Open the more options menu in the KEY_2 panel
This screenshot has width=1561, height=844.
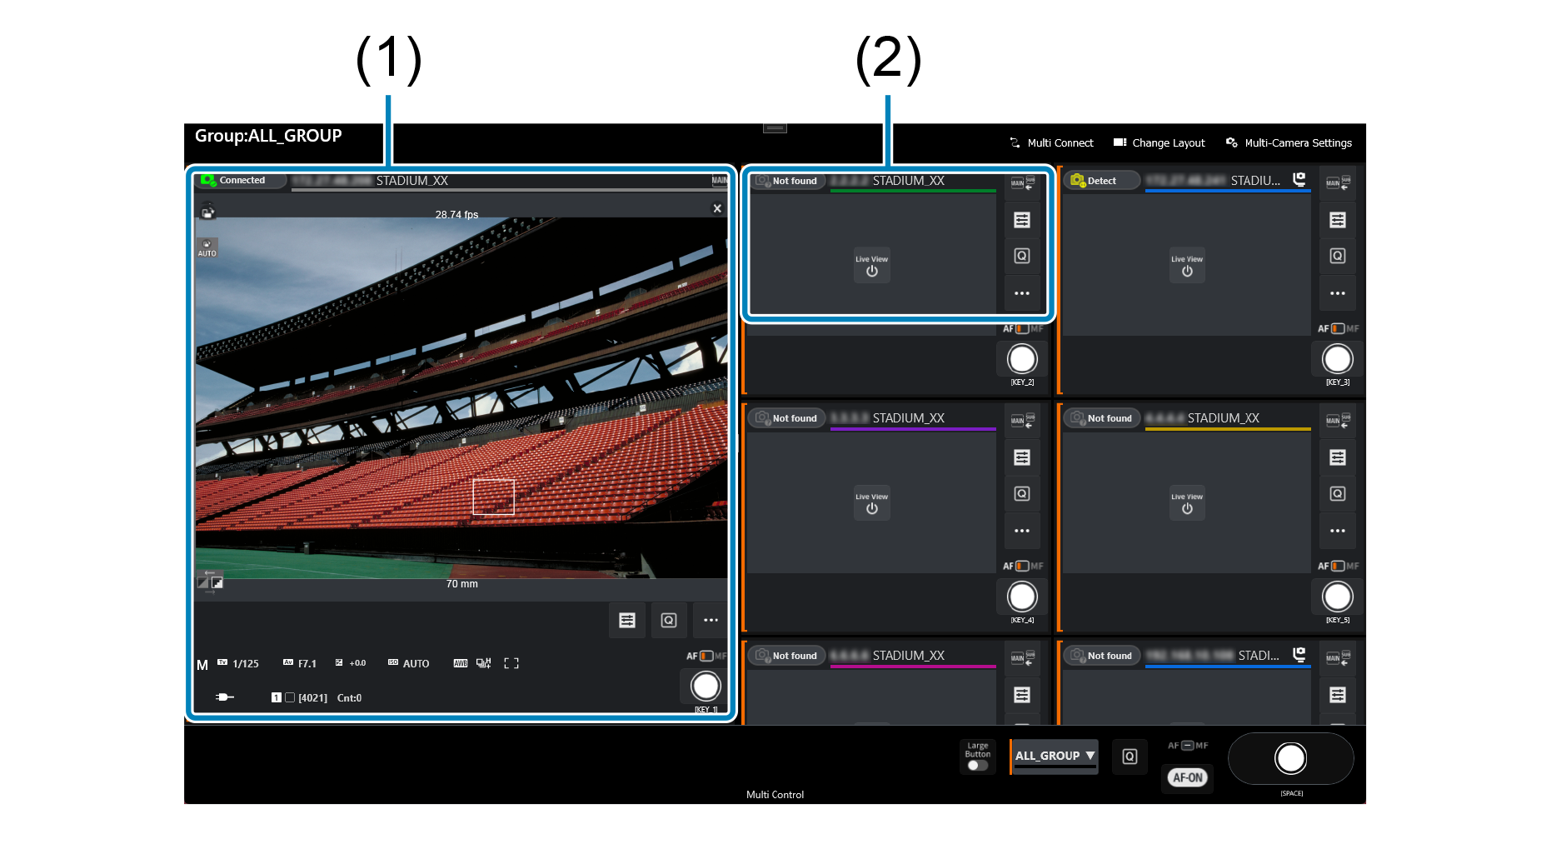coord(1022,293)
